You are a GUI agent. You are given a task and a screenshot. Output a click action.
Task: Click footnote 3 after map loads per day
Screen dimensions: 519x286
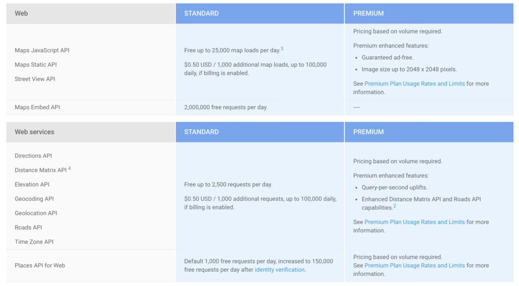[x=282, y=49]
